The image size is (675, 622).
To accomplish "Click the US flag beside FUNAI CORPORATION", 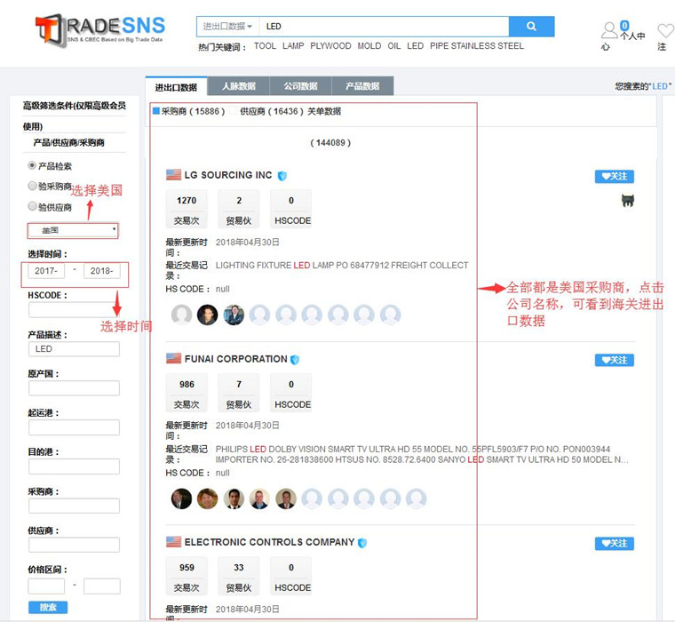I will click(173, 358).
